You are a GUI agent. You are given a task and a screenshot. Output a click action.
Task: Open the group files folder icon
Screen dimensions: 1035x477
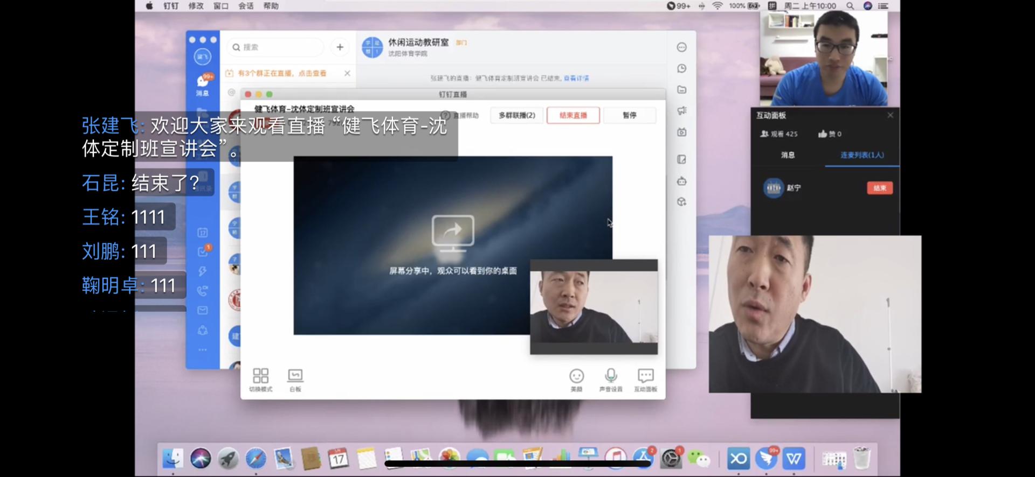(x=681, y=90)
